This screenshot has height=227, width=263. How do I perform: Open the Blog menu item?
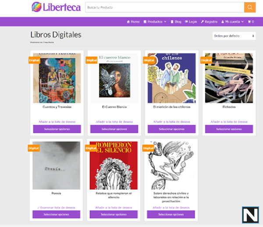(176, 22)
